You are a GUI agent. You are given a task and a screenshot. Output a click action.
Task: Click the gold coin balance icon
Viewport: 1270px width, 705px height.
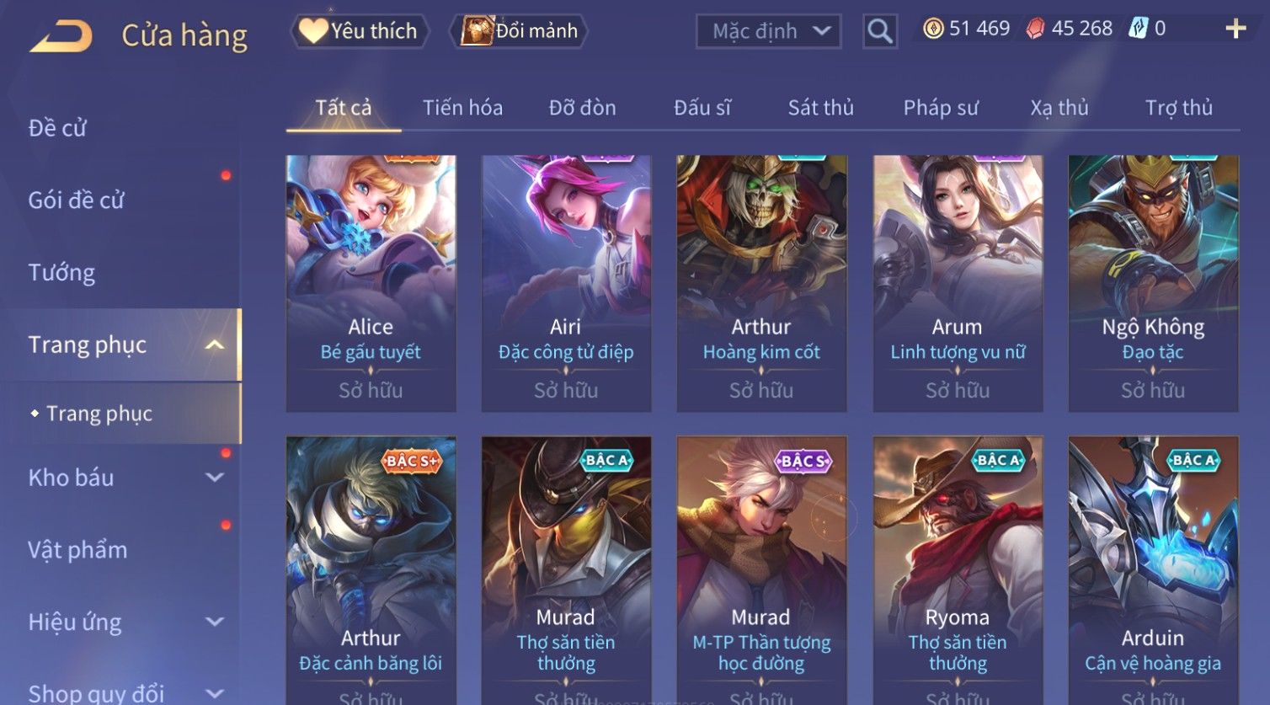933,29
